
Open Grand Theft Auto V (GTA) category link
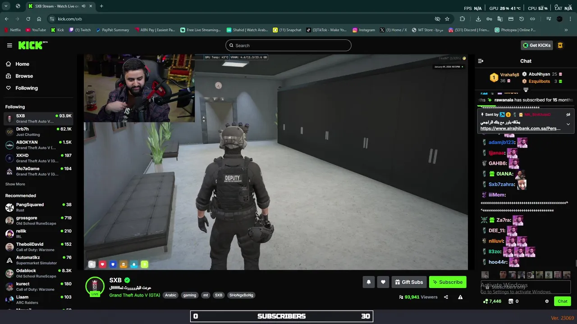(x=134, y=295)
